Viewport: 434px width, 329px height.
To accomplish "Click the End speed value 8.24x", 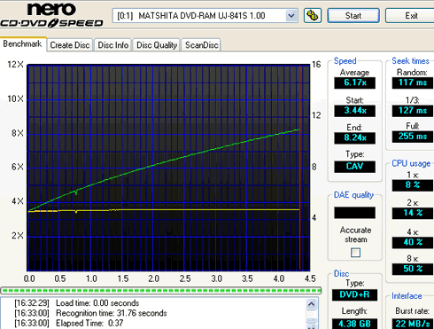I will tap(355, 138).
